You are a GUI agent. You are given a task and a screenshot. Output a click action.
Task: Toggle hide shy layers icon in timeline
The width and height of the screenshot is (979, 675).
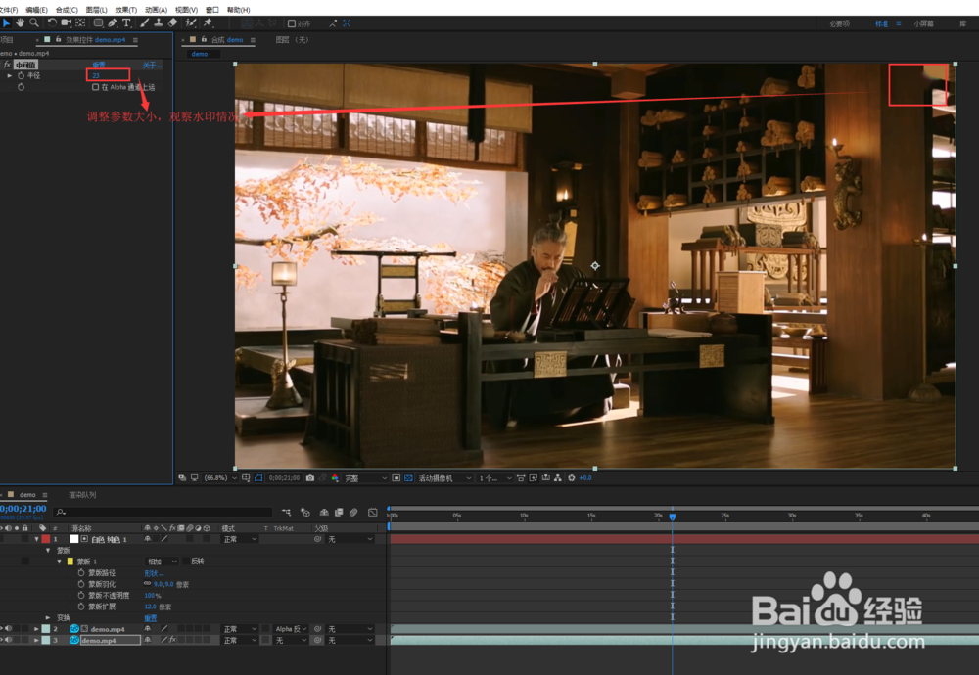(324, 513)
